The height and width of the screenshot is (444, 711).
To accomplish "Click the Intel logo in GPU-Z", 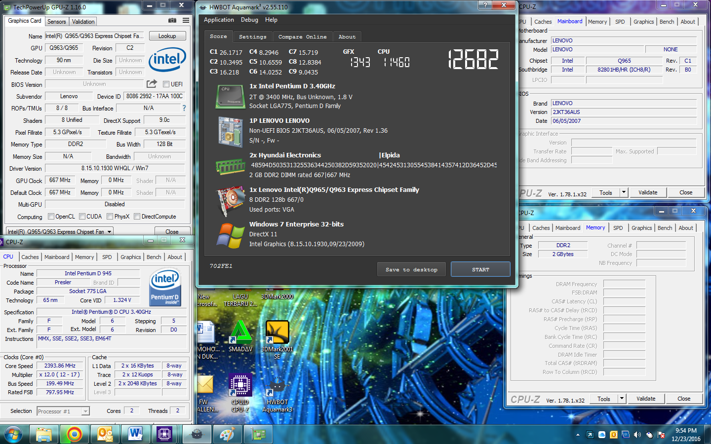I will tap(167, 60).
